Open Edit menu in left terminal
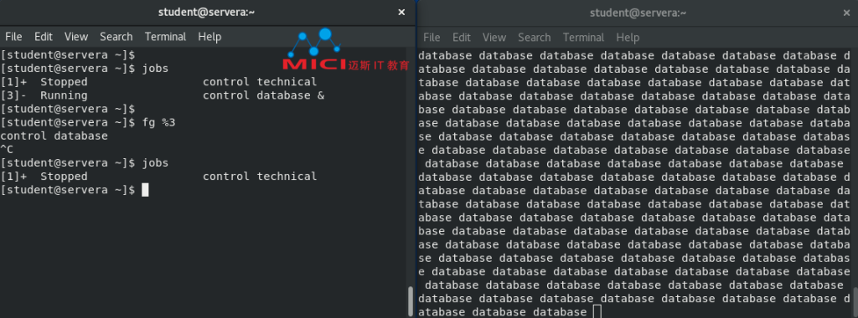The width and height of the screenshot is (858, 318). click(x=44, y=37)
